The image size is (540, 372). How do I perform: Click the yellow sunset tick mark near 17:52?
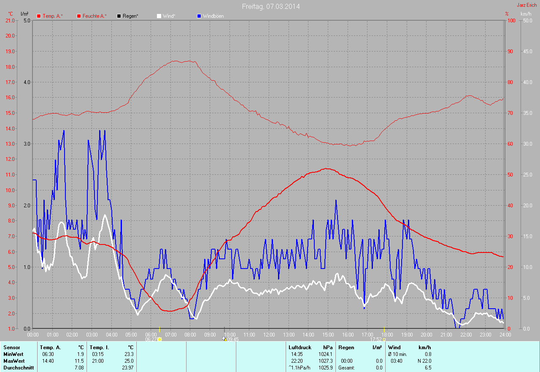click(384, 330)
